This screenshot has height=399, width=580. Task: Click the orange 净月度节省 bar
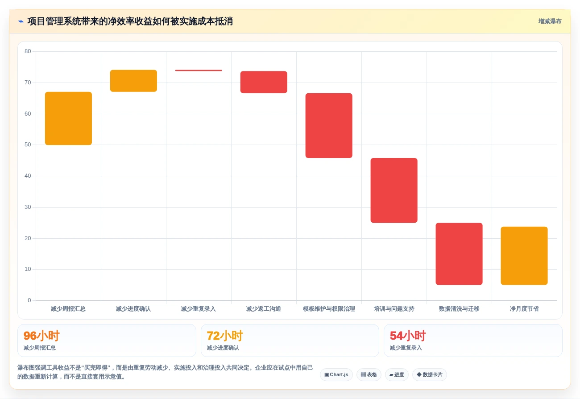(524, 256)
